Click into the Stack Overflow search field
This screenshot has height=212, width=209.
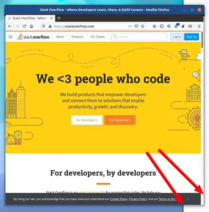139,37
